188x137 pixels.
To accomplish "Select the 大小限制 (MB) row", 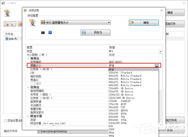I will pos(92,55).
